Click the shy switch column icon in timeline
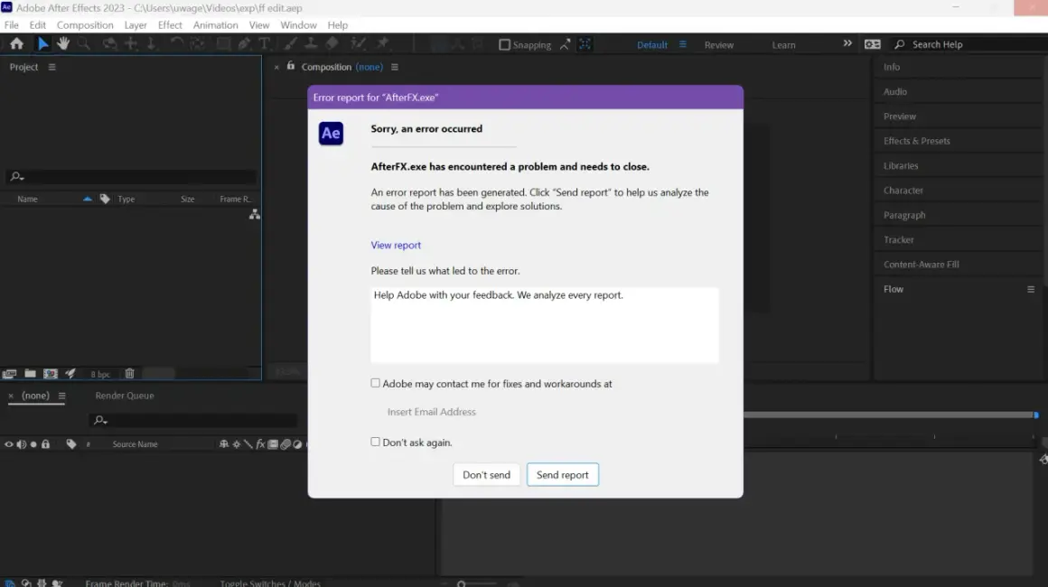The width and height of the screenshot is (1048, 587). pos(224,444)
